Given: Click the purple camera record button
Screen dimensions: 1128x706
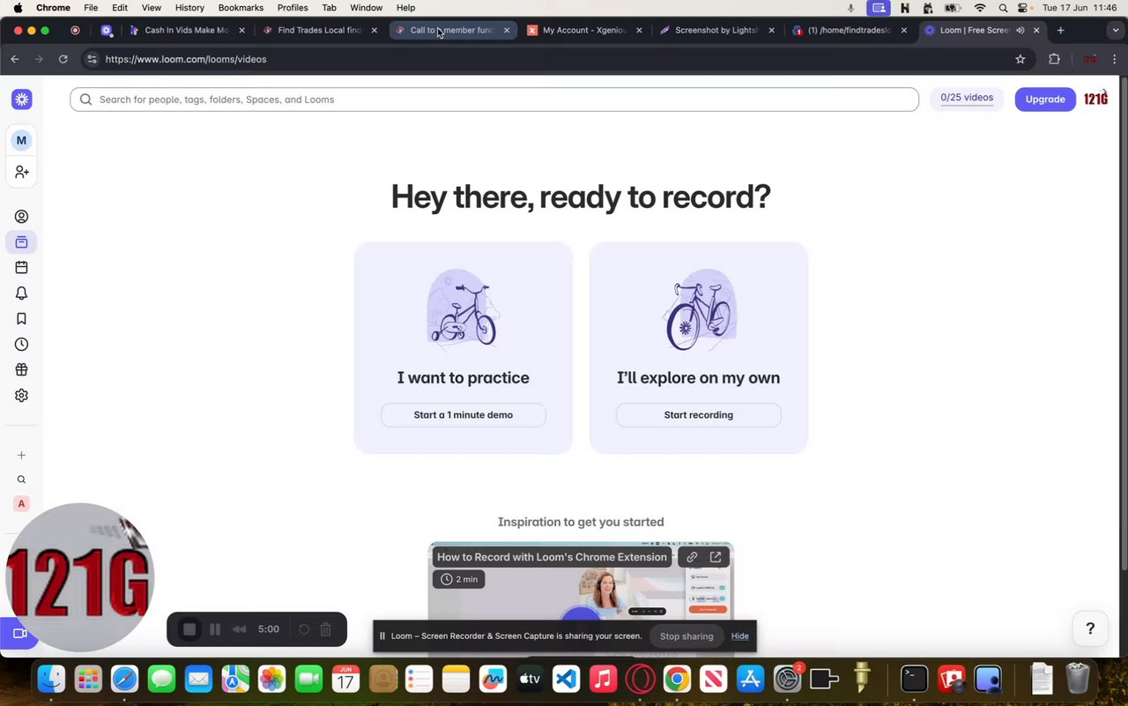Looking at the screenshot, I should [x=19, y=634].
